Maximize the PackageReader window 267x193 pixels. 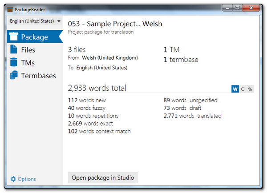pos(237,8)
